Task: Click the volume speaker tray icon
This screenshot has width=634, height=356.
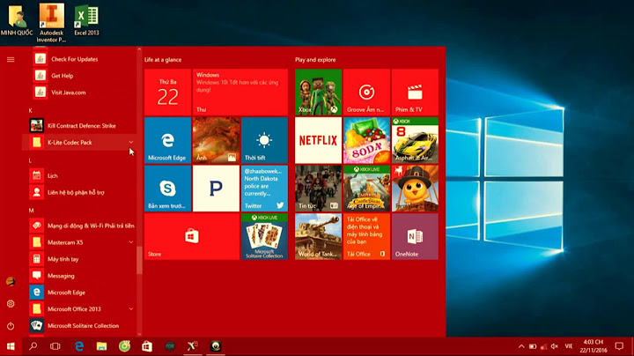Action: click(x=555, y=346)
